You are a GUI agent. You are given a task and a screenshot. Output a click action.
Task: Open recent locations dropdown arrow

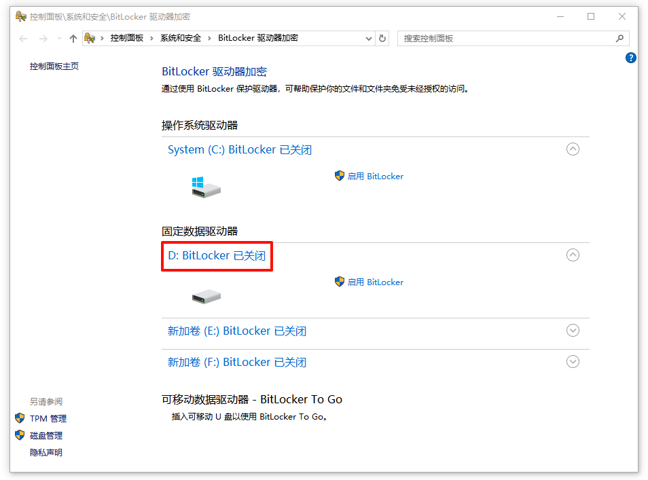(x=59, y=39)
